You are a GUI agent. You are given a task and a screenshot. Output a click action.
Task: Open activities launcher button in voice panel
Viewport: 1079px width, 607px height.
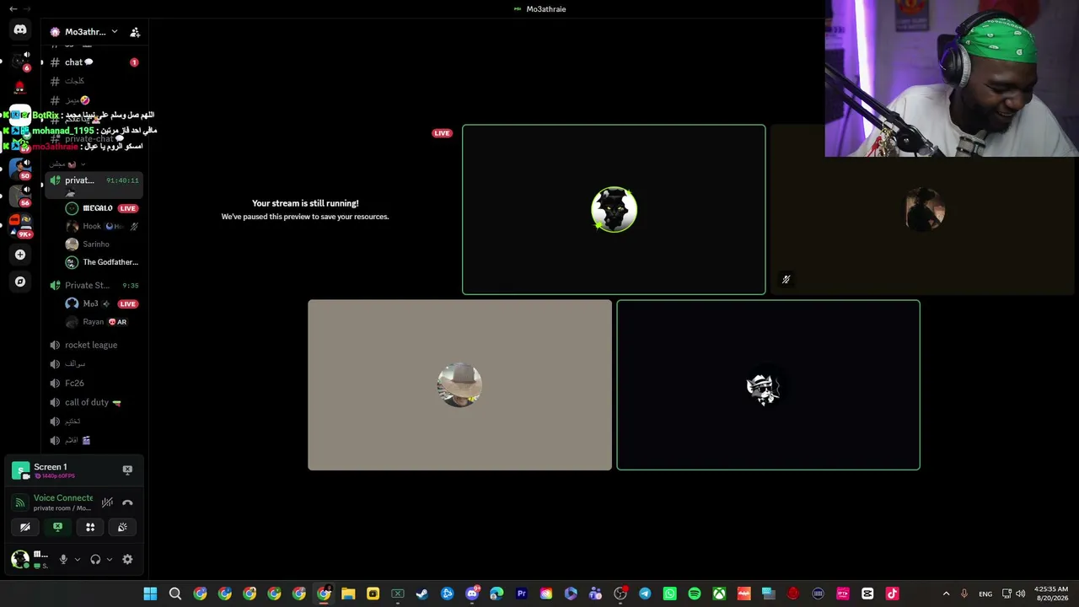[x=90, y=527]
